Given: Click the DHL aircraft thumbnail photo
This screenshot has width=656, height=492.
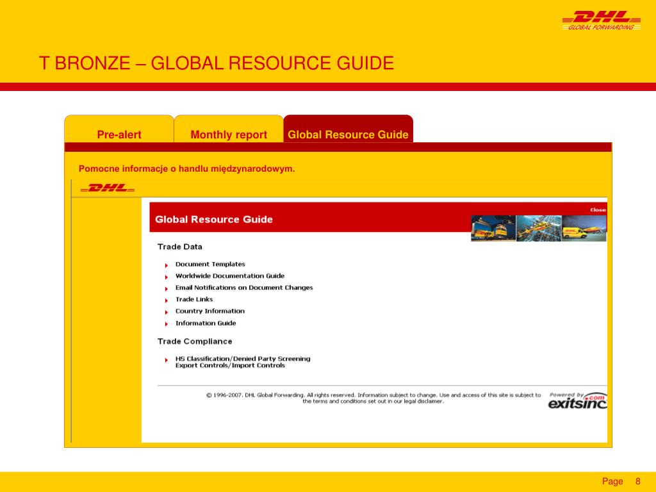Looking at the screenshot, I should [539, 229].
